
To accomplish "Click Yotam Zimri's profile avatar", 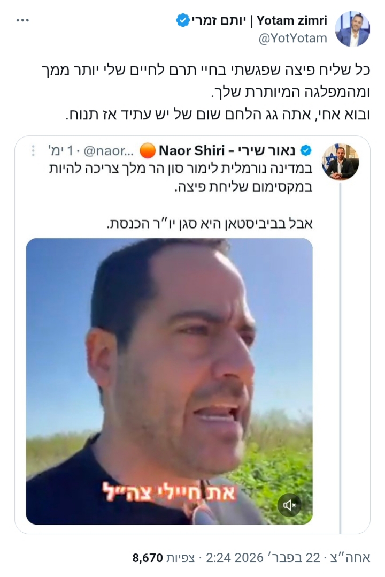I will pos(352,29).
